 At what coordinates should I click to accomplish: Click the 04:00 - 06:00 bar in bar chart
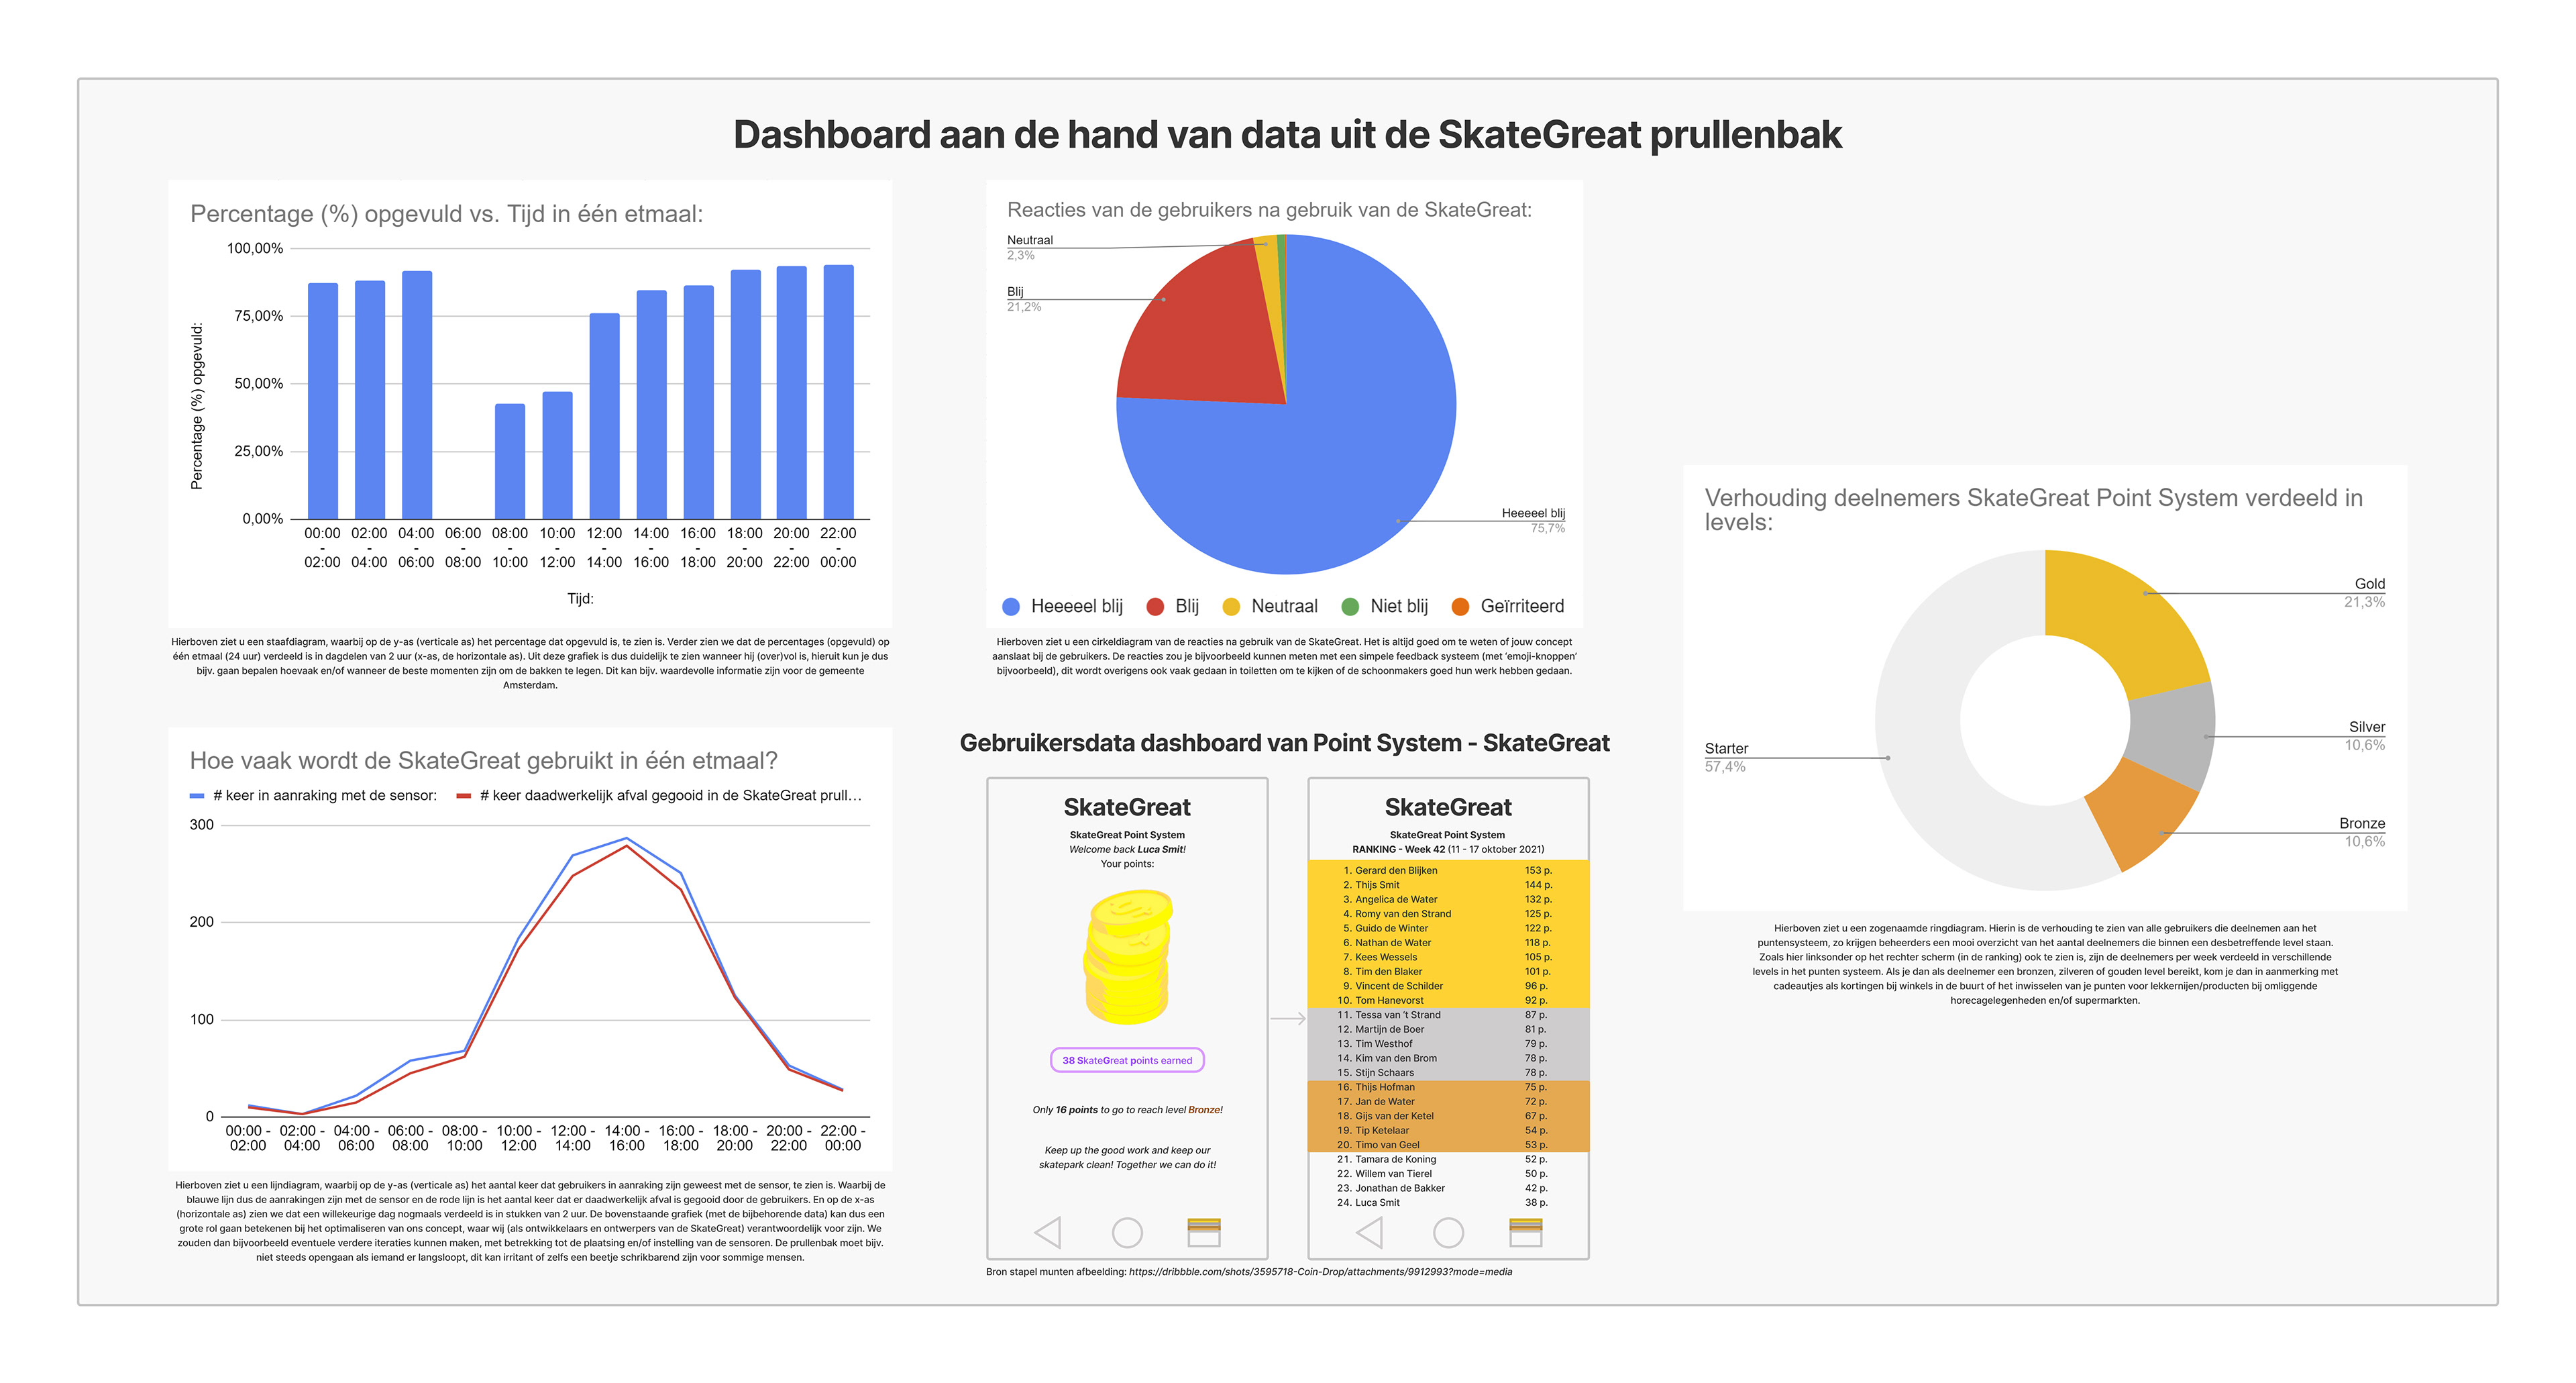417,394
